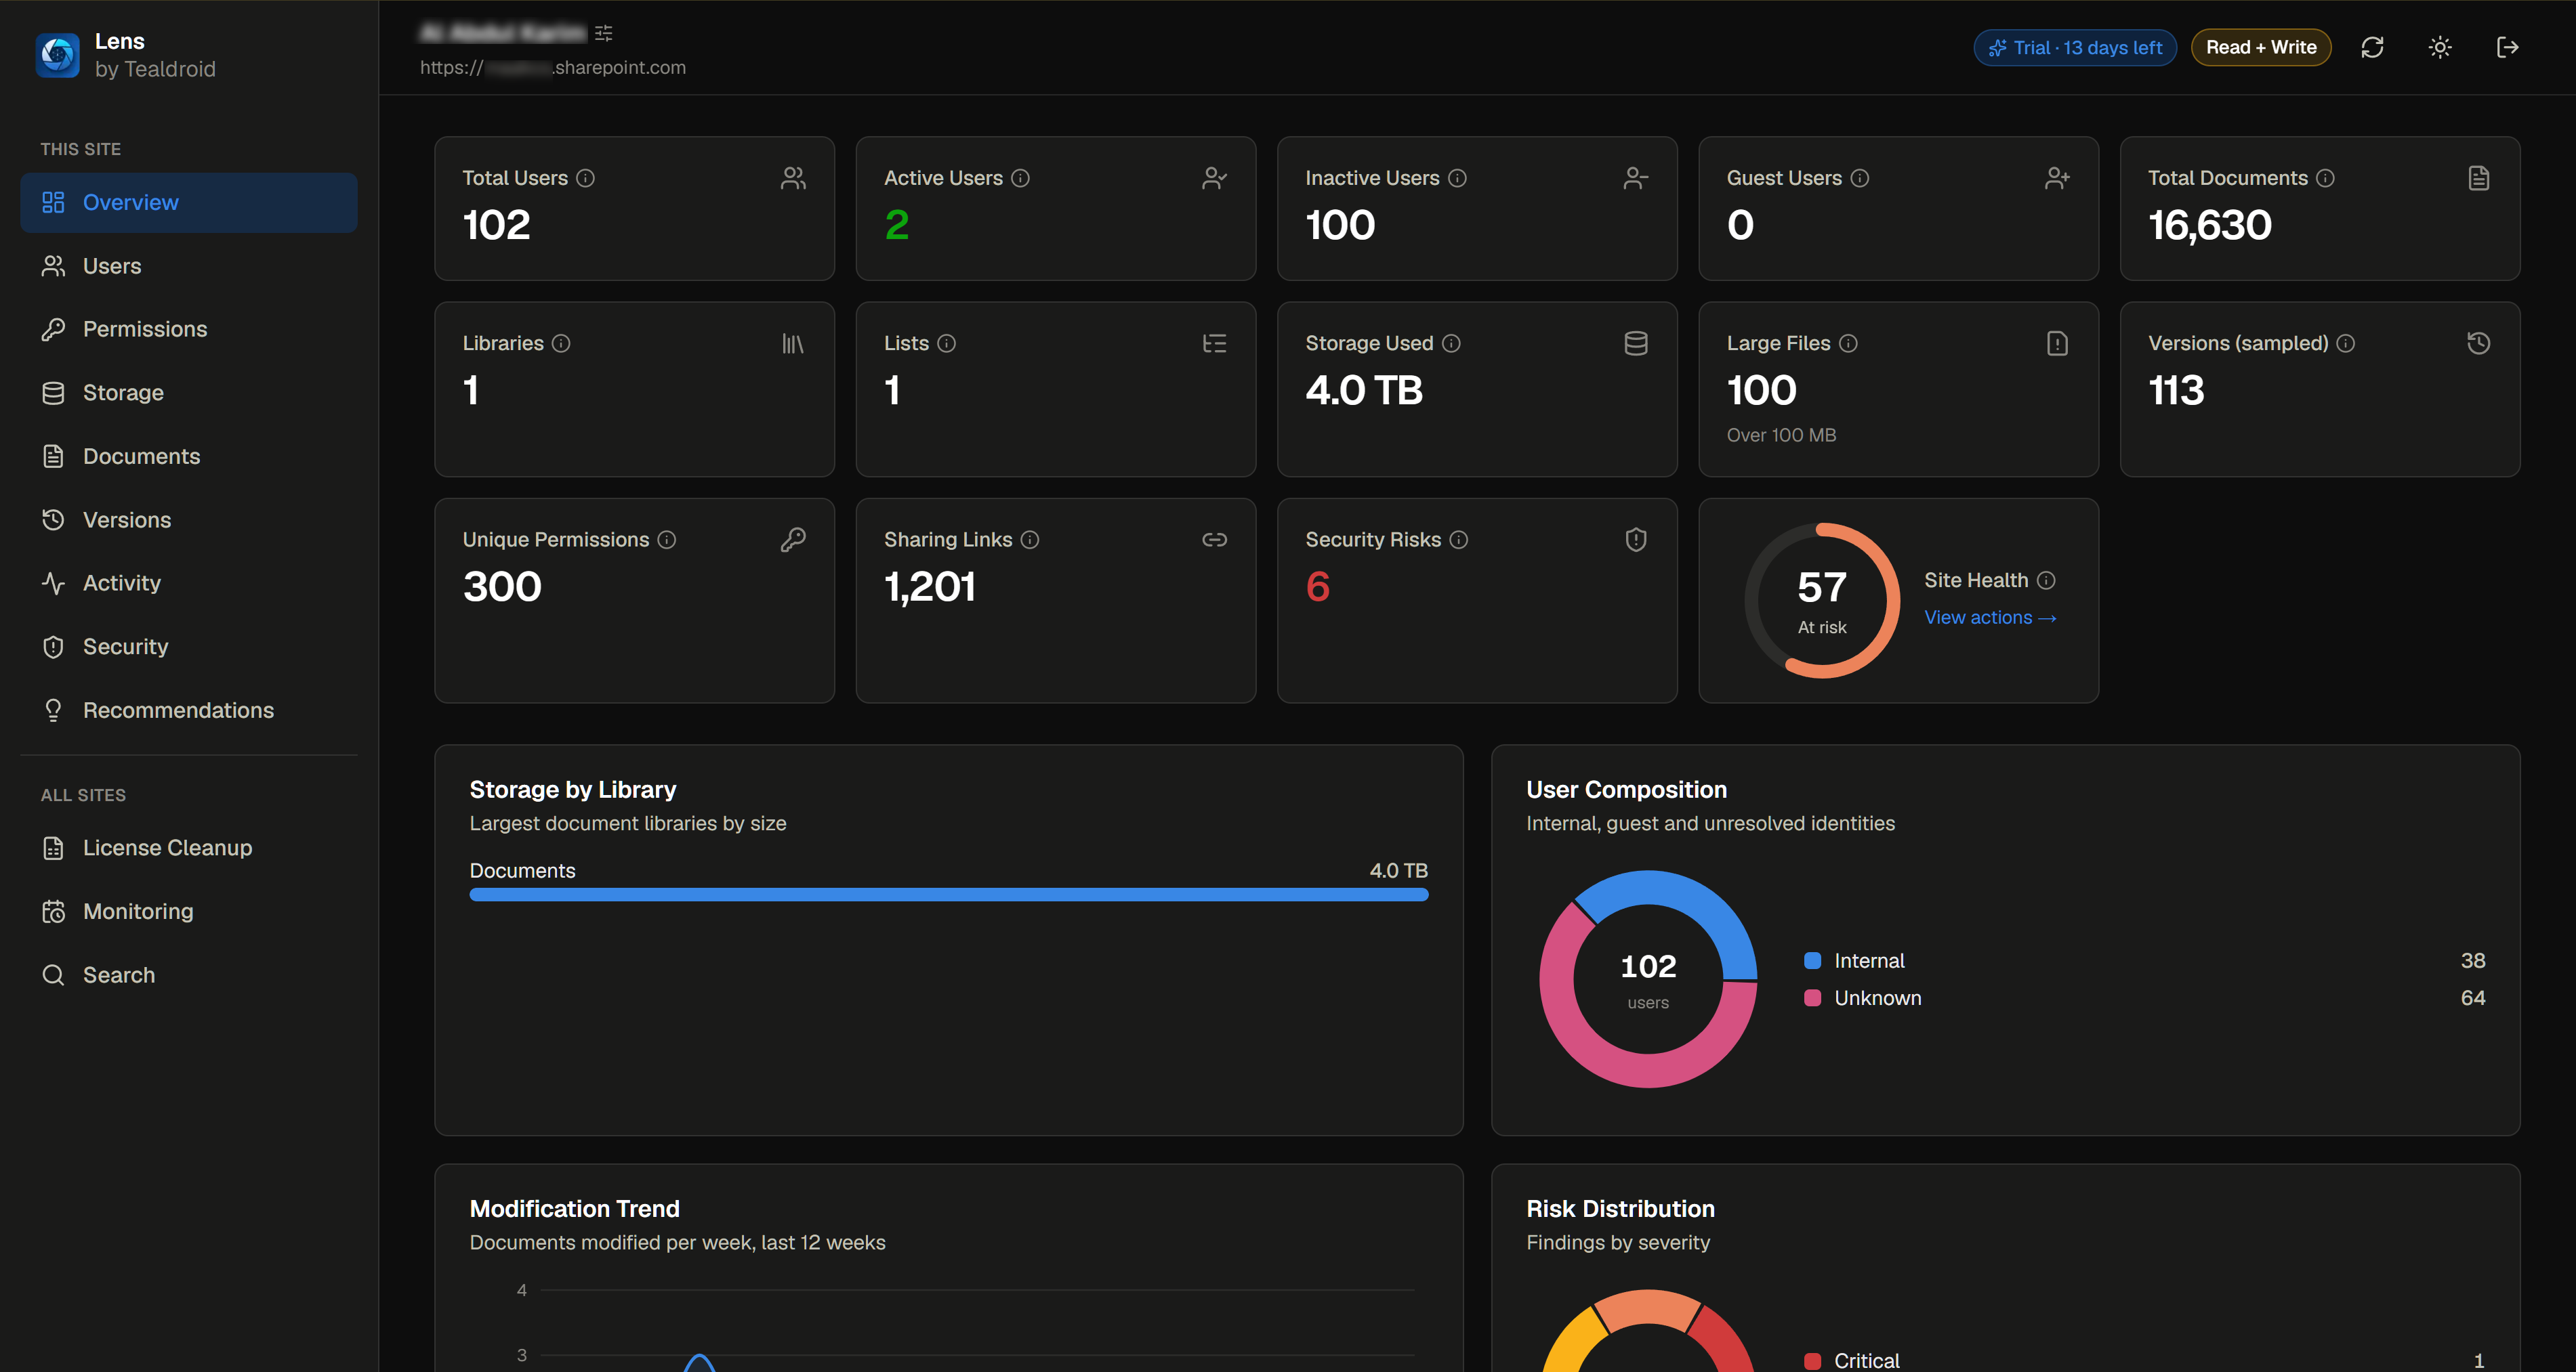
Task: Select Storage in the sidebar
Action: tap(189, 393)
